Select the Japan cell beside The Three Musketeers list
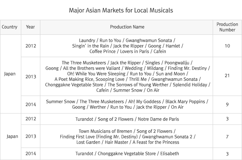This screenshot has height=160, width=242. pos(10,74)
